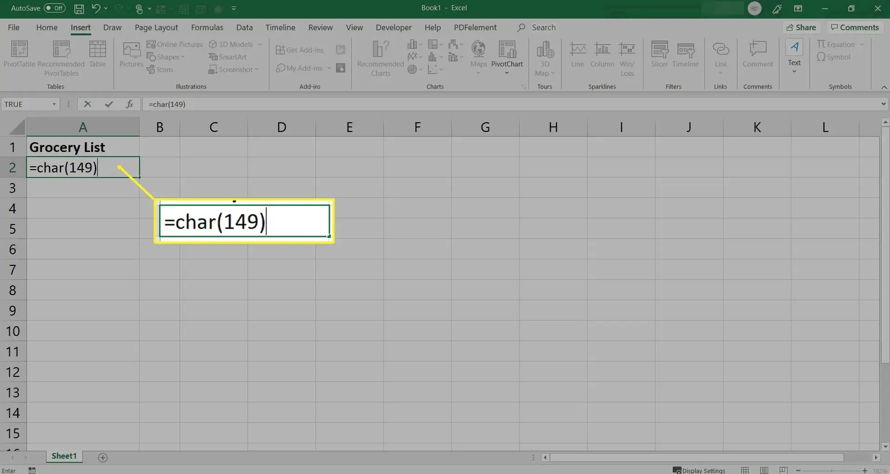Add a new sheet with plus icon
The width and height of the screenshot is (890, 474).
coord(103,458)
